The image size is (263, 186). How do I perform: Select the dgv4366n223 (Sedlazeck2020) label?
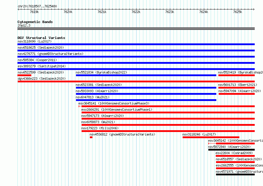pyautogui.click(x=42, y=79)
